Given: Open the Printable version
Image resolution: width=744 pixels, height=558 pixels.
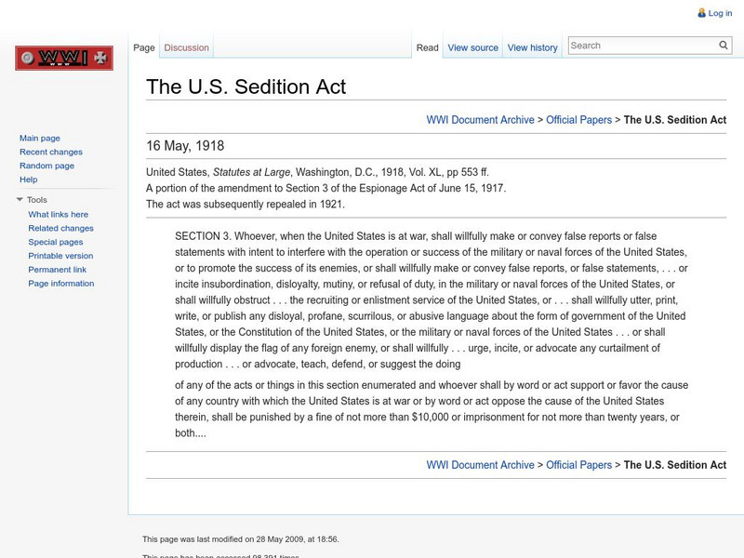Looking at the screenshot, I should click(60, 256).
